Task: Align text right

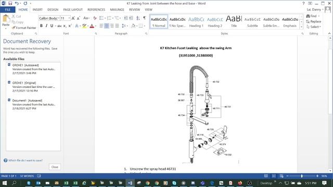Action: (x=112, y=26)
